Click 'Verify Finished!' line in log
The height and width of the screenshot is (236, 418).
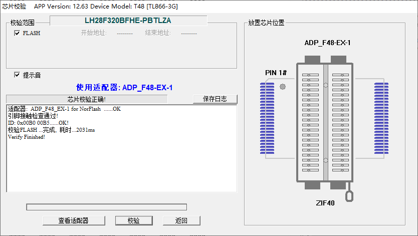click(x=27, y=137)
